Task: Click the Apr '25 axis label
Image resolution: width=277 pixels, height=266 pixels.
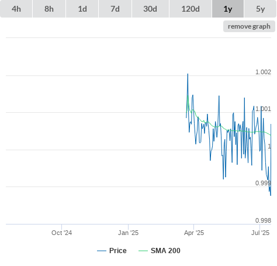Action: point(194,233)
